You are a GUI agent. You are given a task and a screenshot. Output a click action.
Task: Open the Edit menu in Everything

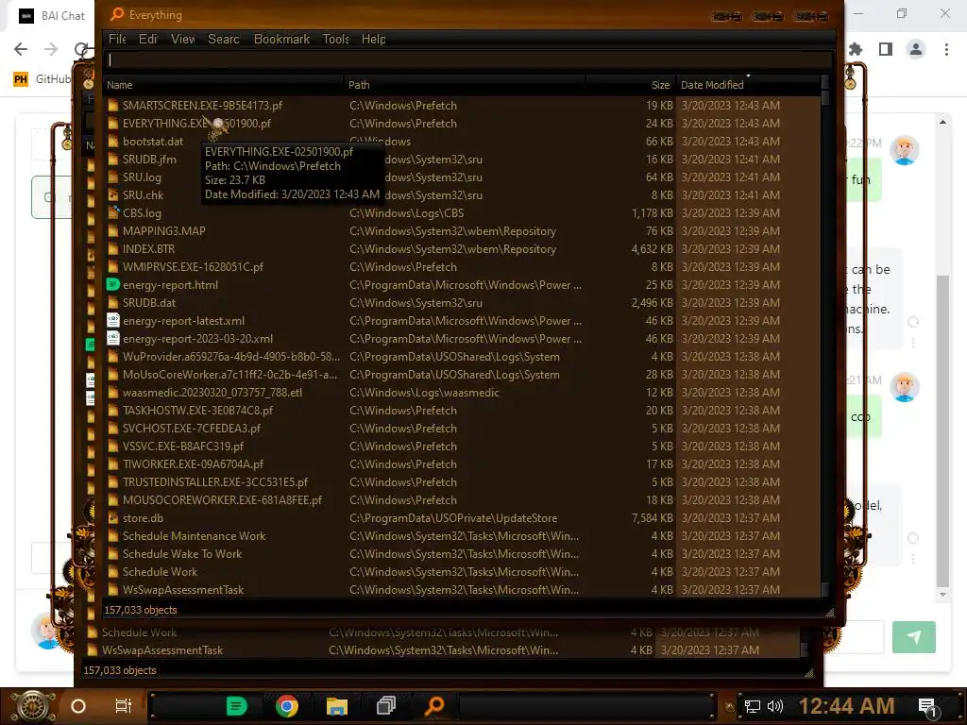(x=148, y=39)
